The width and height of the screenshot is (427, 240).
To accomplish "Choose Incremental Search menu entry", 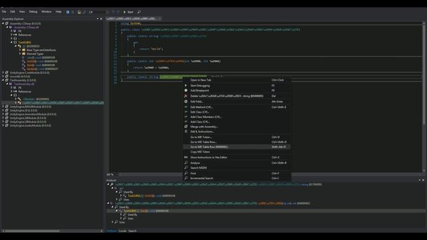I will [237, 178].
